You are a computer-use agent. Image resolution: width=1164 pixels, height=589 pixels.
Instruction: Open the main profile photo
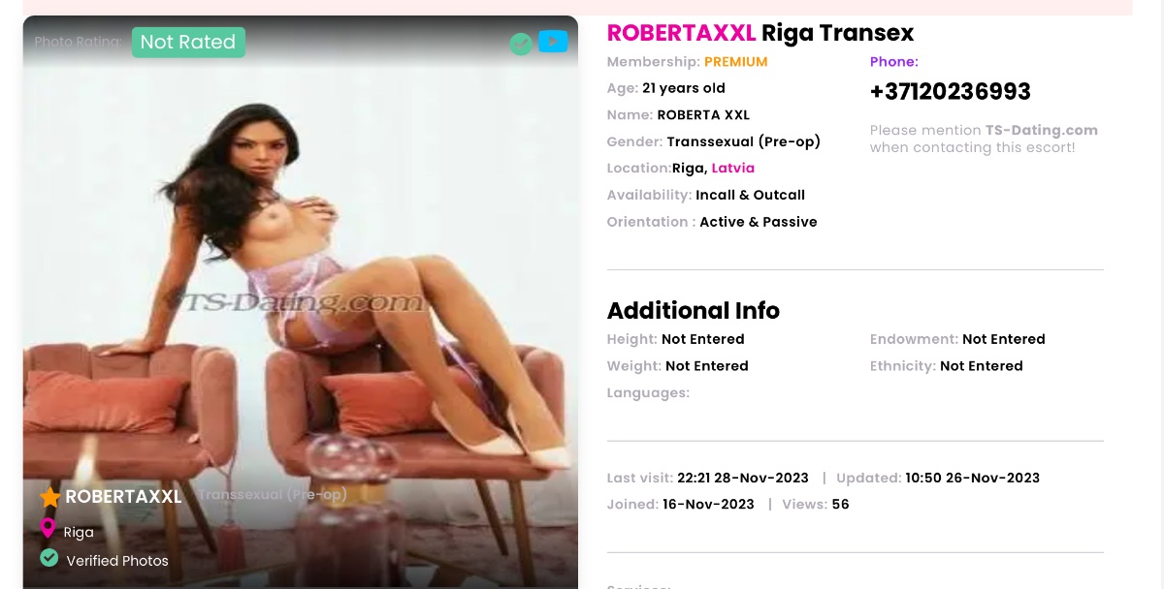pyautogui.click(x=301, y=302)
